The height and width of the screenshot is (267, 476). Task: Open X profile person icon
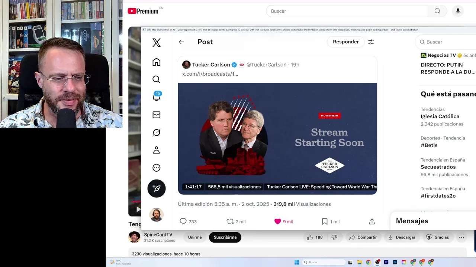[157, 150]
